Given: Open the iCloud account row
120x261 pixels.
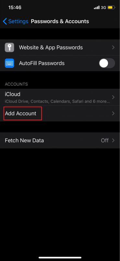Looking at the screenshot, I should point(60,97).
